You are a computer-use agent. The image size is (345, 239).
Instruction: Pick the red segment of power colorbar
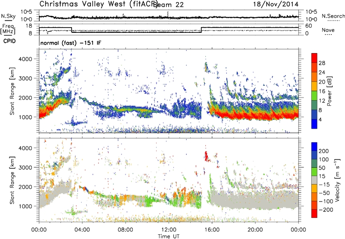tap(314, 58)
